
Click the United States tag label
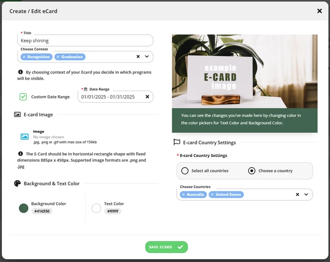228,194
